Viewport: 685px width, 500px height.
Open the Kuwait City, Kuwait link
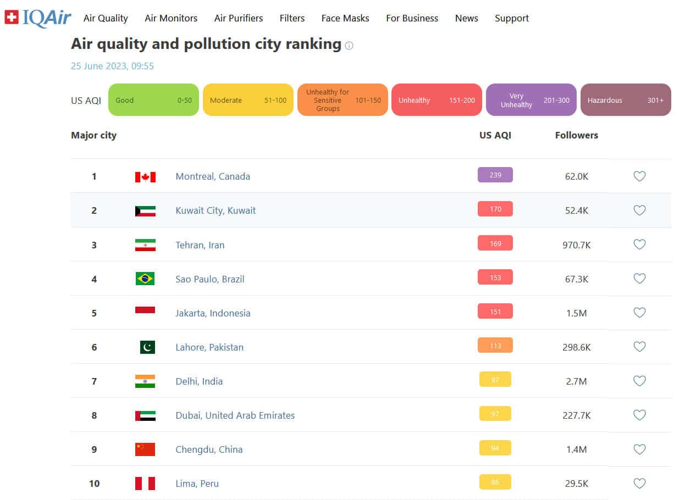point(216,210)
